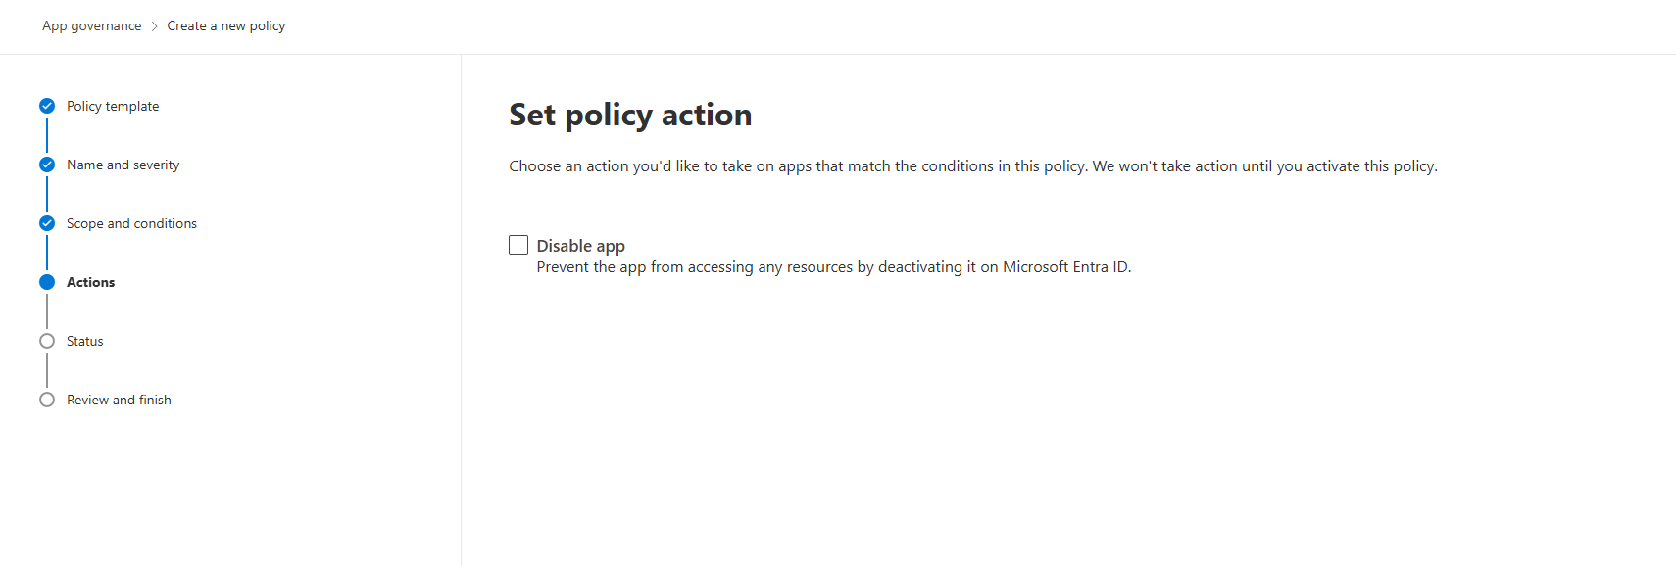
Task: Click the empty Status step circle
Action: (x=47, y=341)
